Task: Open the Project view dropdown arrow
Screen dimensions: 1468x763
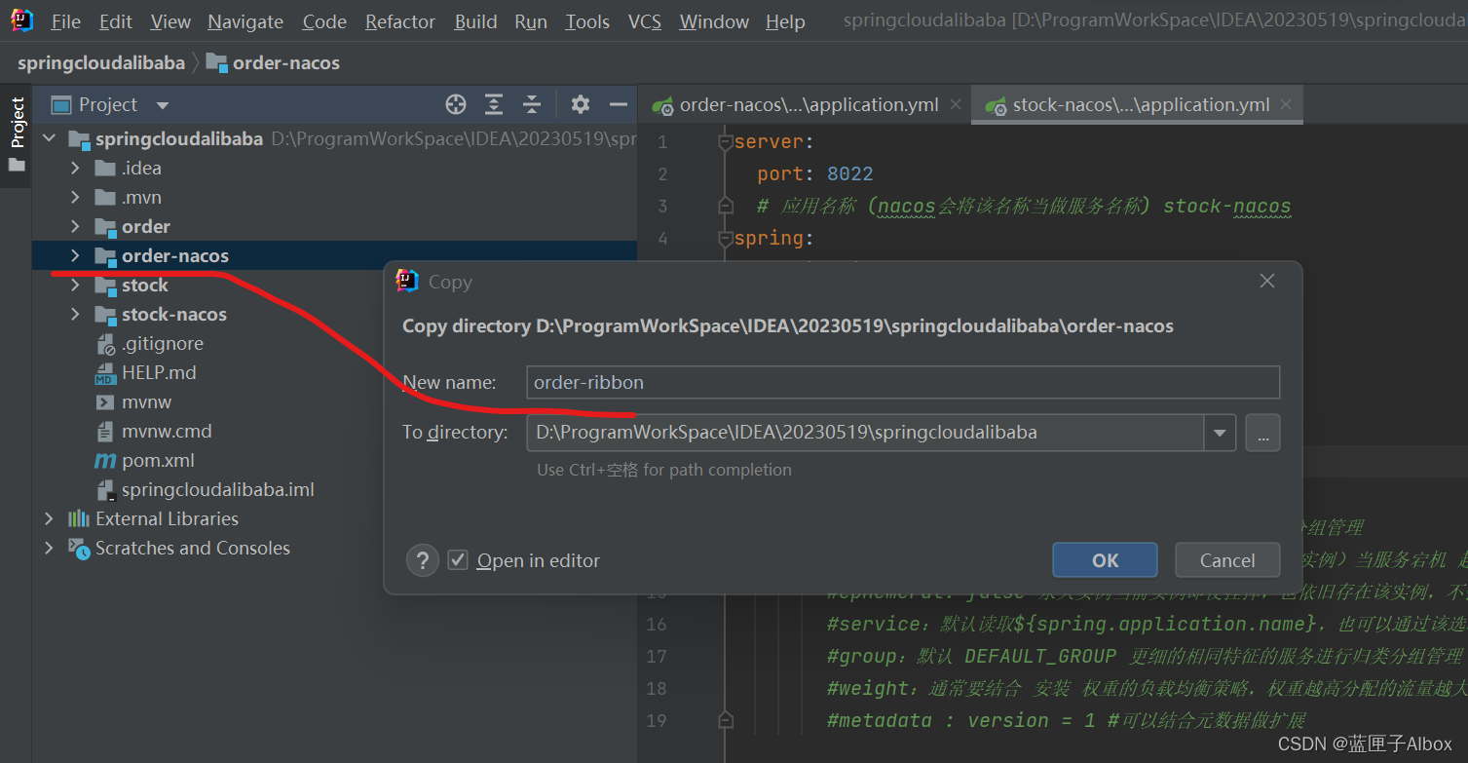Action: [x=163, y=105]
